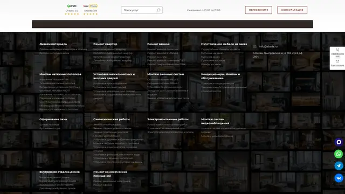345x194 pixels.
Task: Open 'Установка системы умный дом' link
Action: 166,128
